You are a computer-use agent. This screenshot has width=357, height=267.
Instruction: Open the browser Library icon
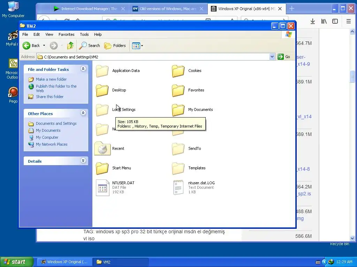coord(324,21)
